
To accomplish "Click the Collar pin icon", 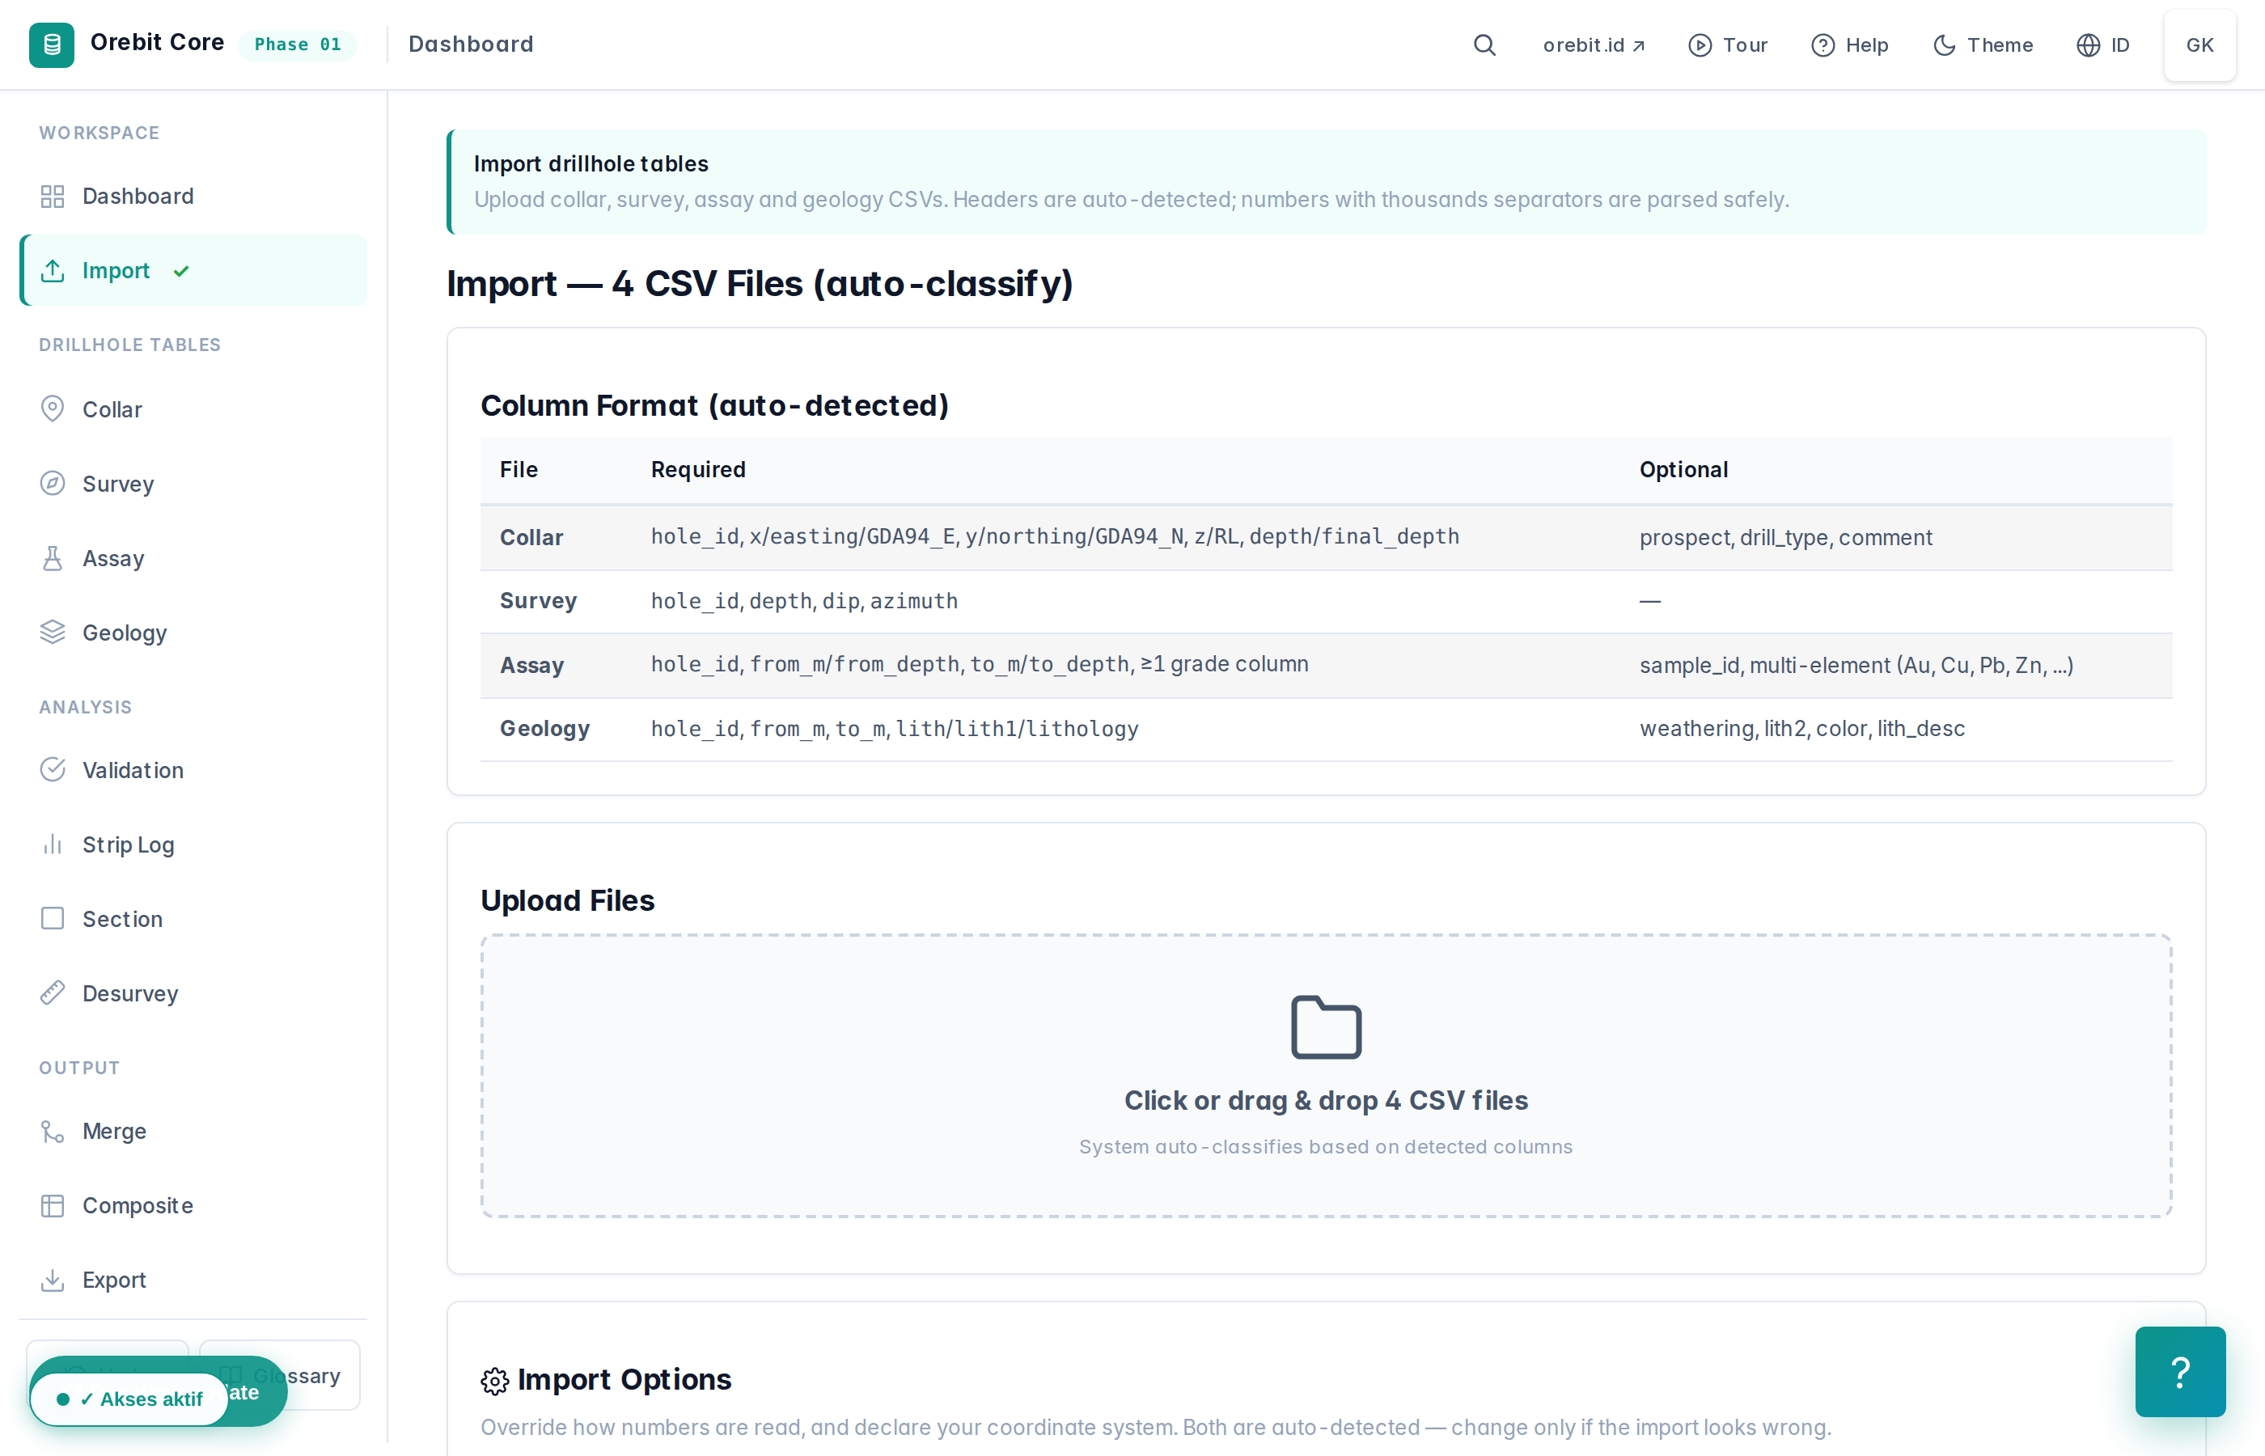I will [53, 408].
